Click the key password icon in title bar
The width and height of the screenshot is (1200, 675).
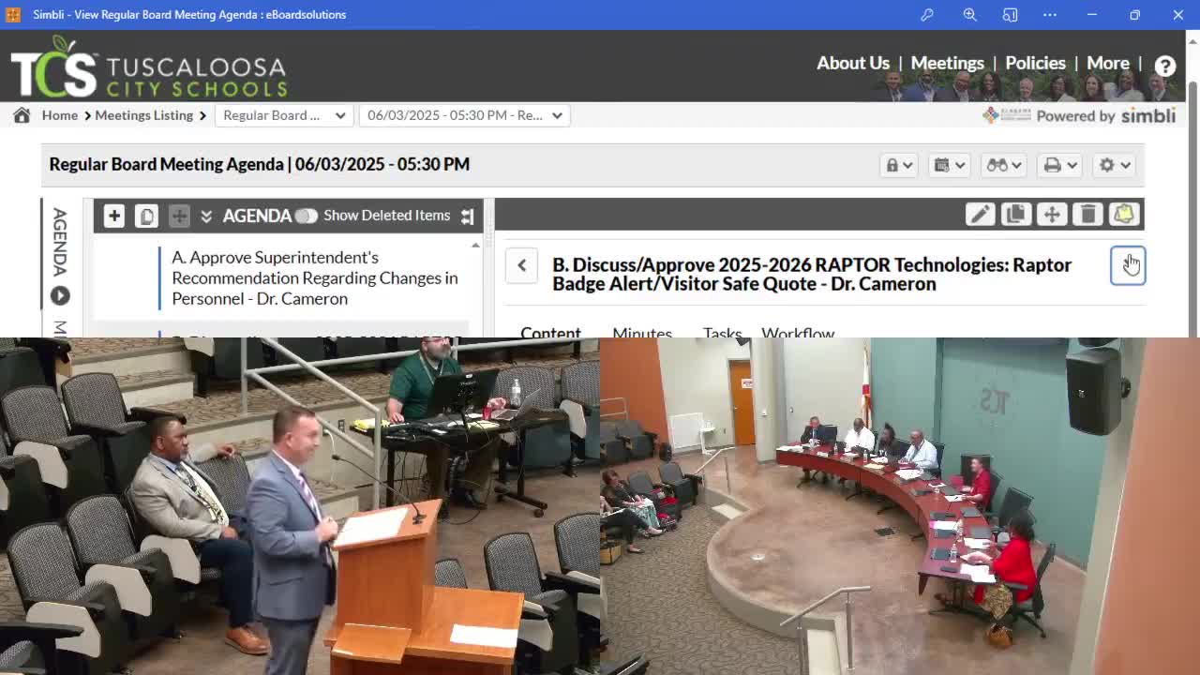pyautogui.click(x=927, y=14)
